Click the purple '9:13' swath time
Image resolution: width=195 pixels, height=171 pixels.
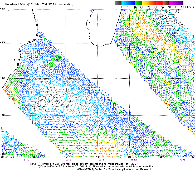(69, 159)
